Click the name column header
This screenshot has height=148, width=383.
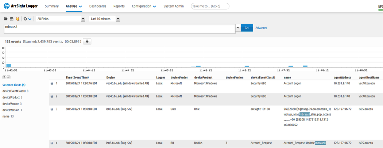point(287,77)
